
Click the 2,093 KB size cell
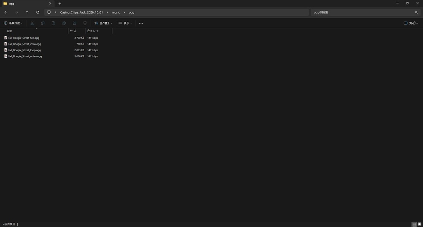pos(79,50)
